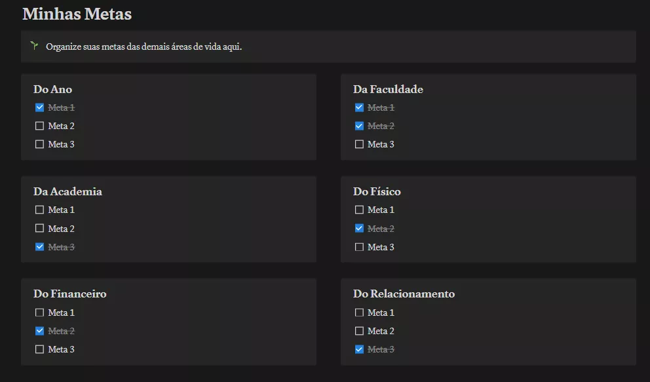Click the Do Financeiro section heading
650x382 pixels.
pos(70,294)
